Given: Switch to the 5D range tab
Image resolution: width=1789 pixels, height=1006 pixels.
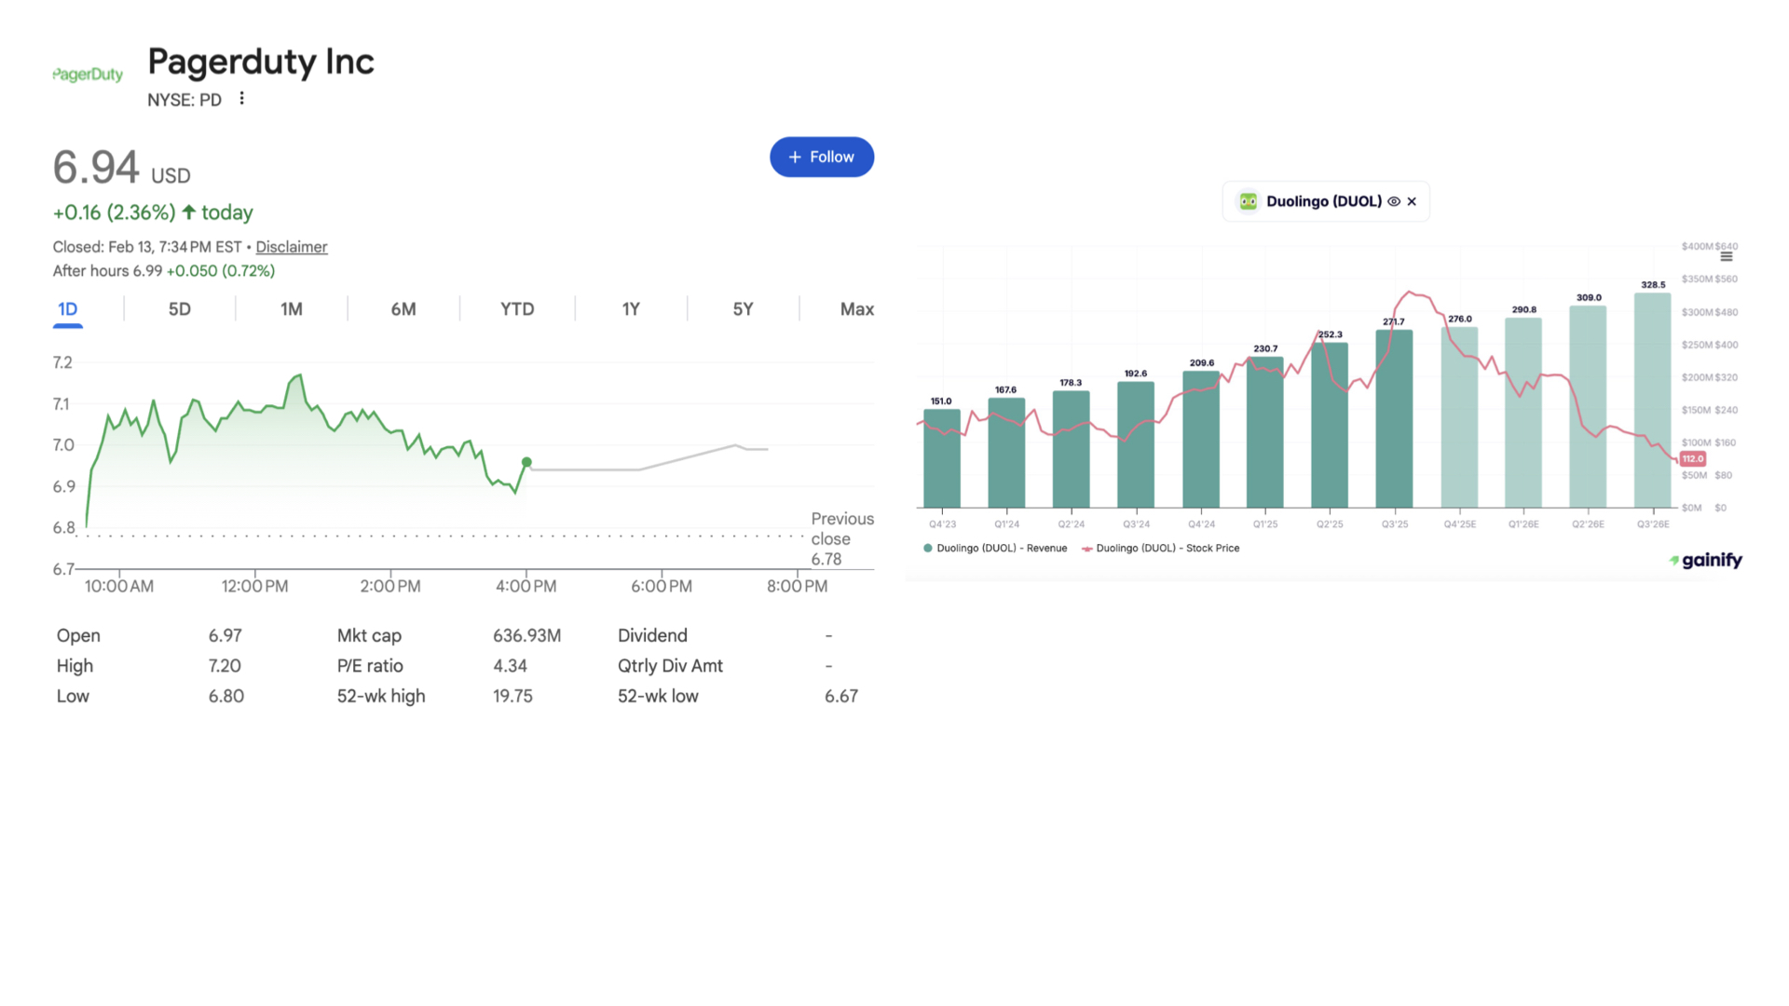Looking at the screenshot, I should [179, 309].
